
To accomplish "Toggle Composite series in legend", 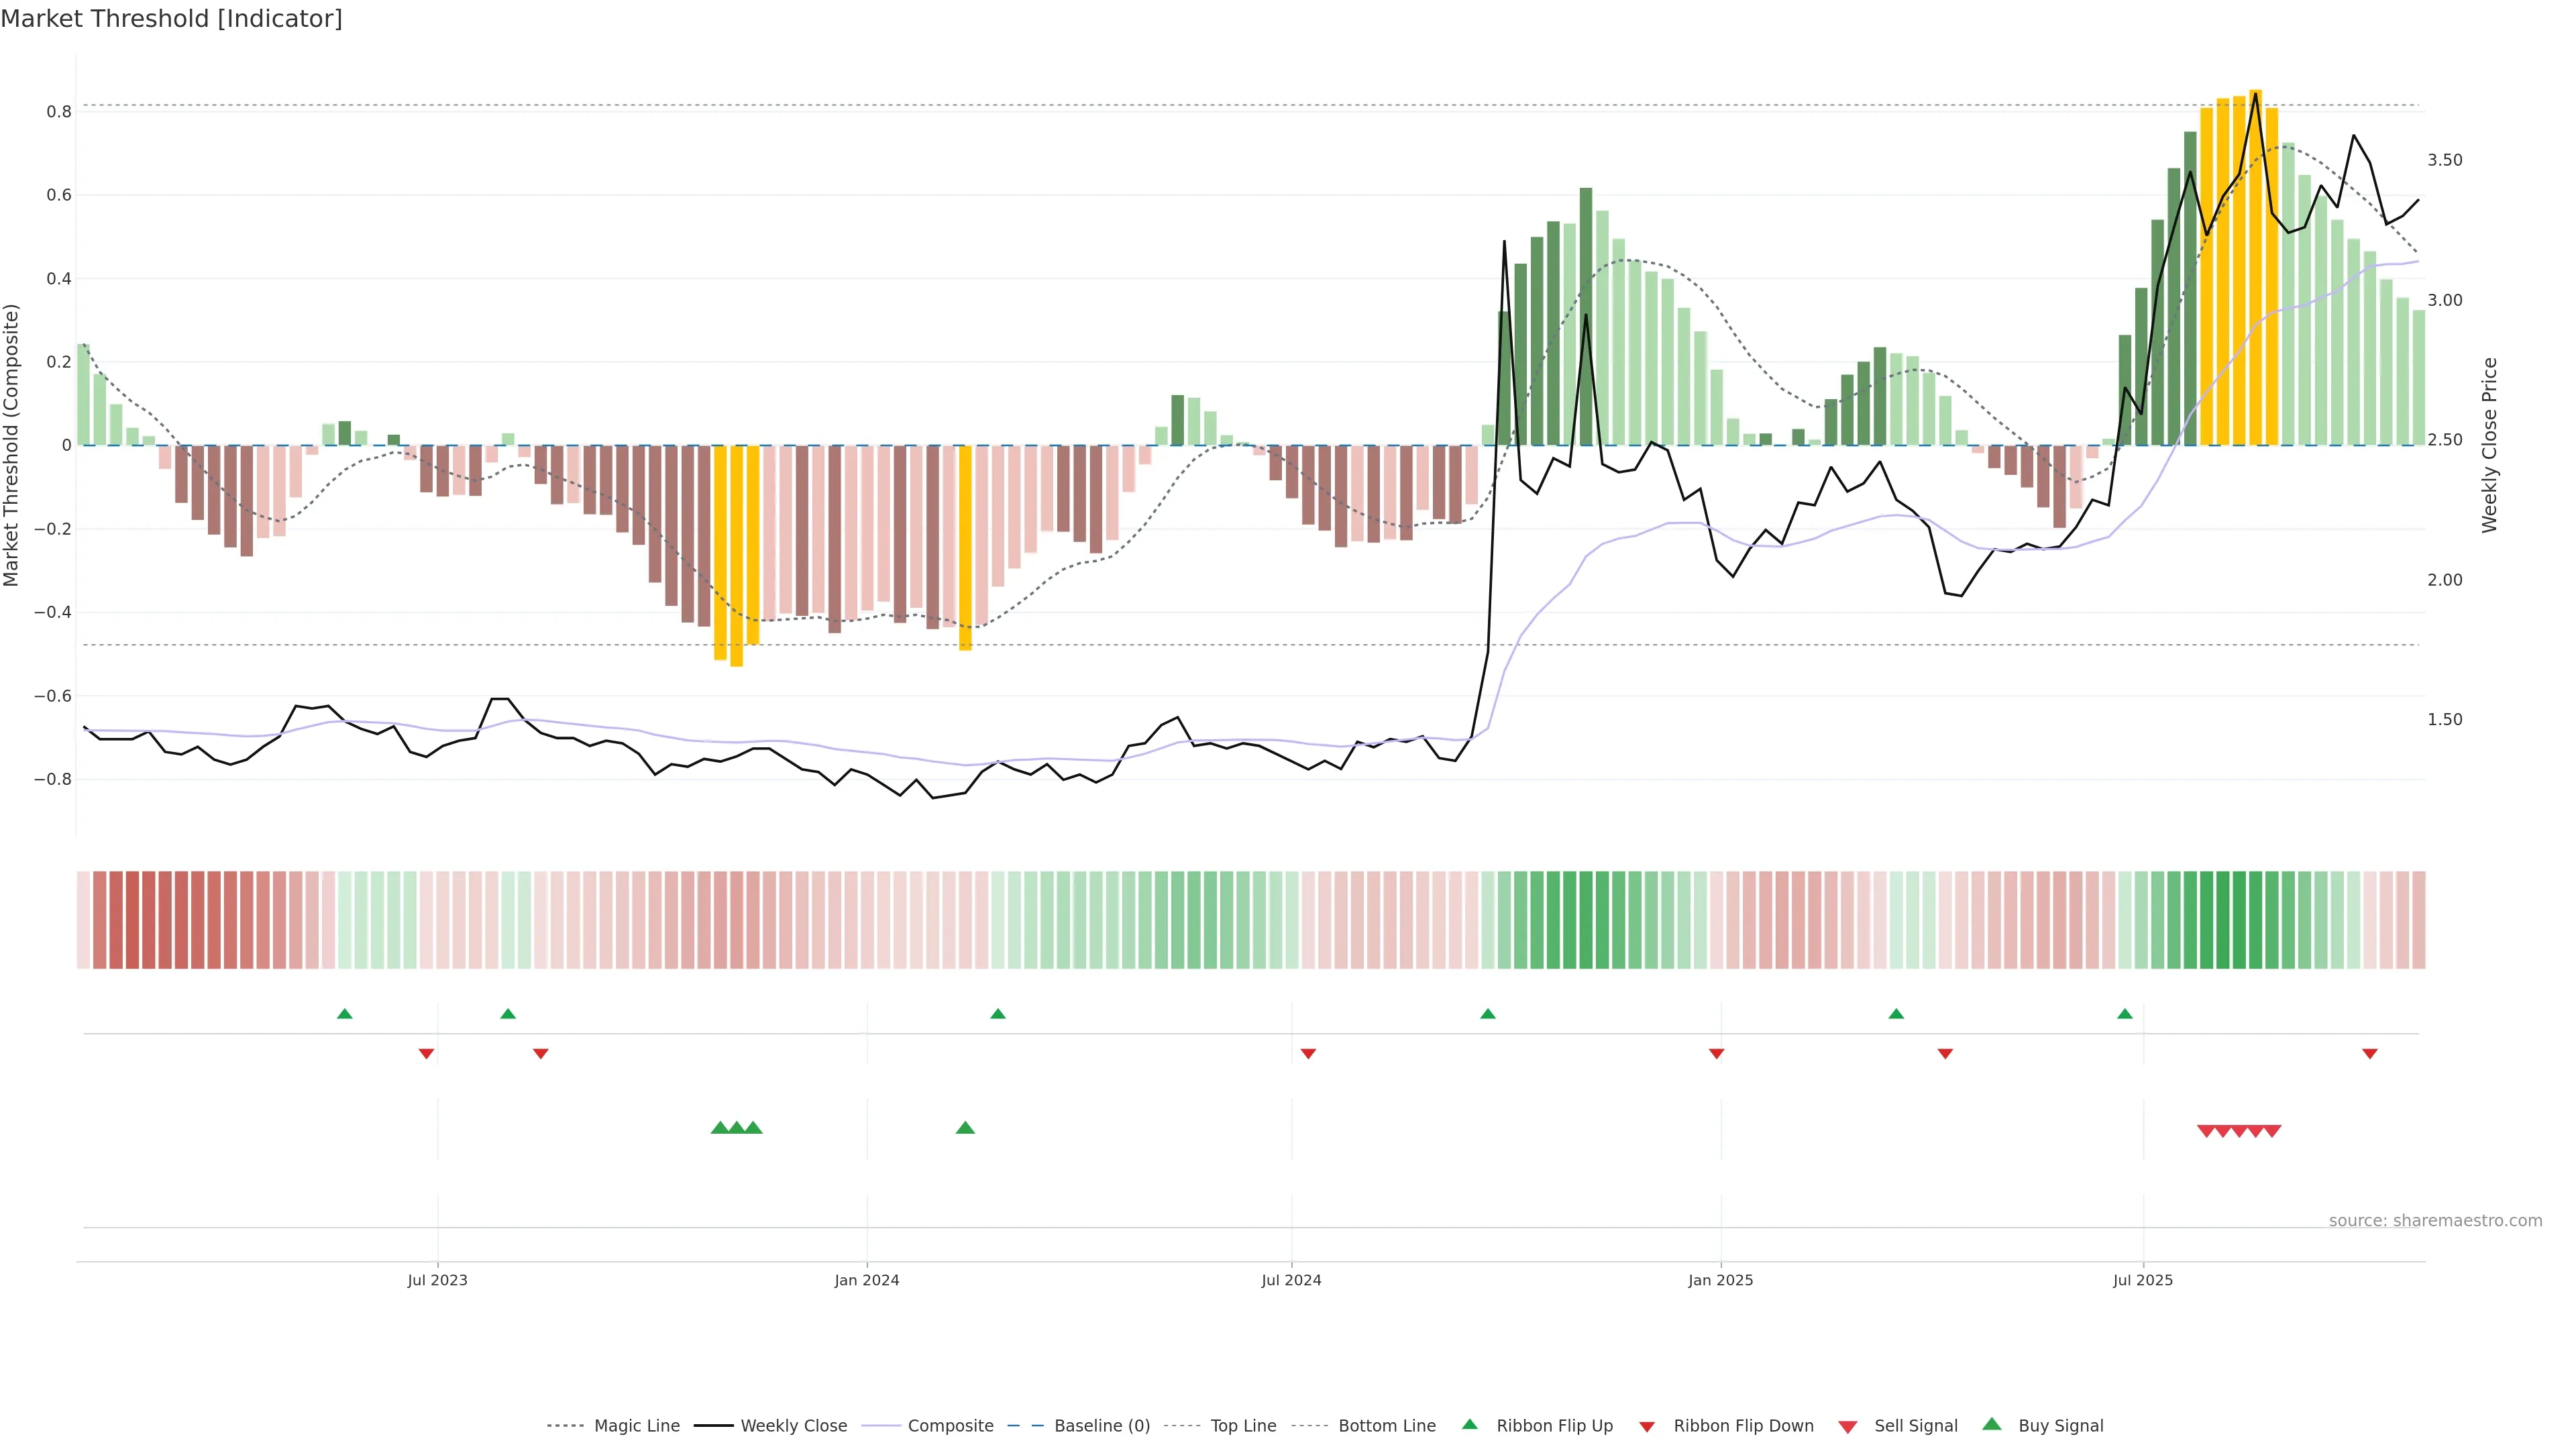I will 950,1426.
